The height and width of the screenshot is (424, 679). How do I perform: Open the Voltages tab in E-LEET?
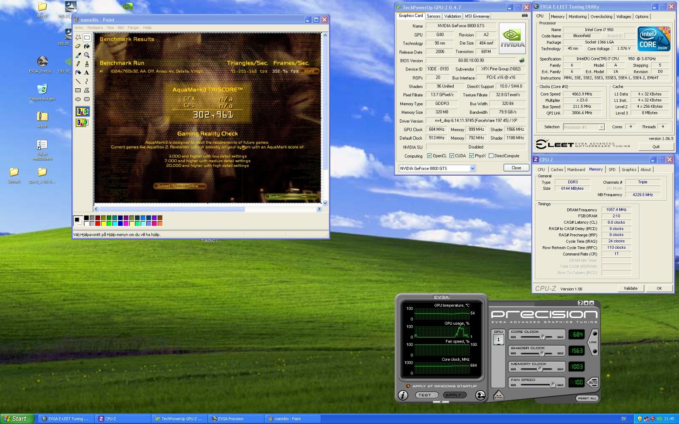point(623,17)
